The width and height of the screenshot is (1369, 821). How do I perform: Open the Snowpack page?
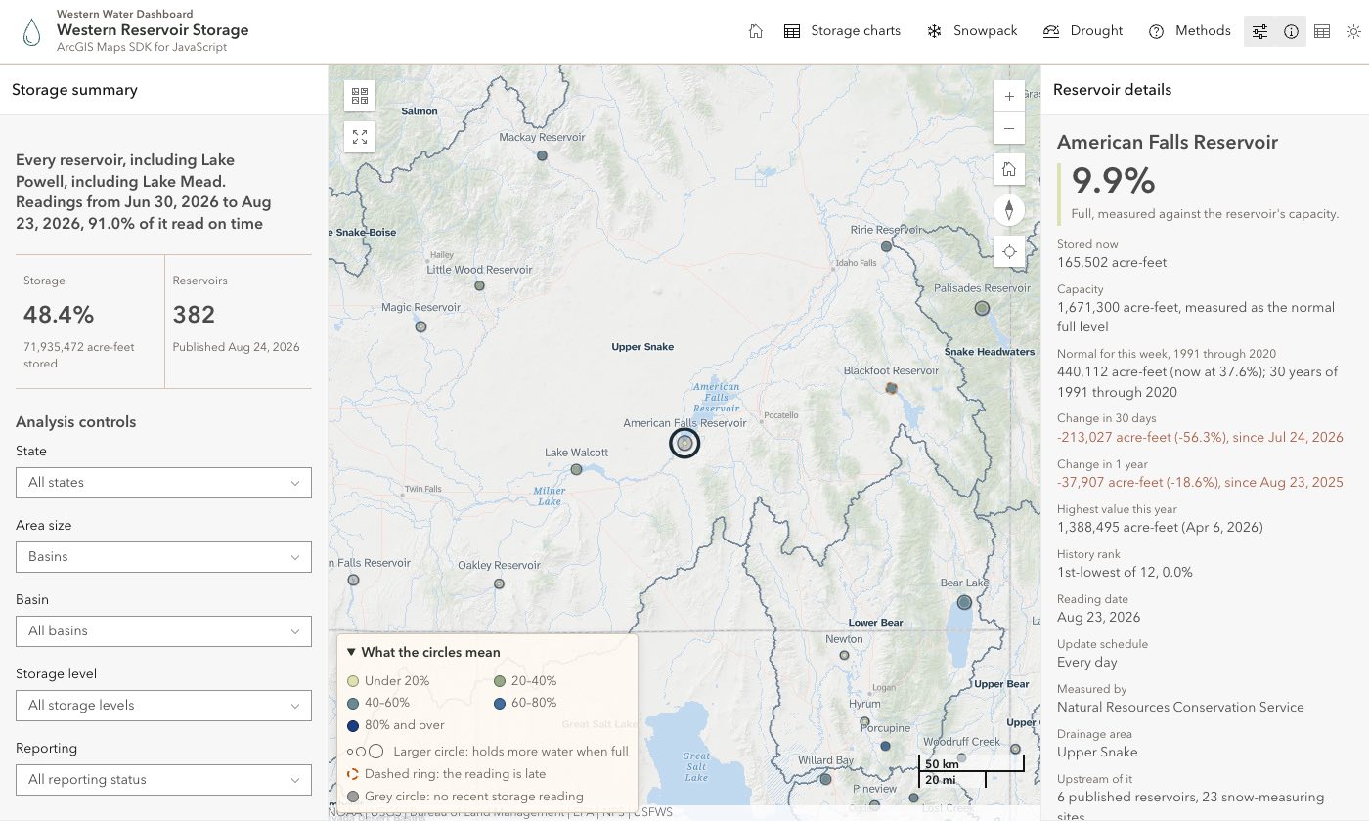972,31
